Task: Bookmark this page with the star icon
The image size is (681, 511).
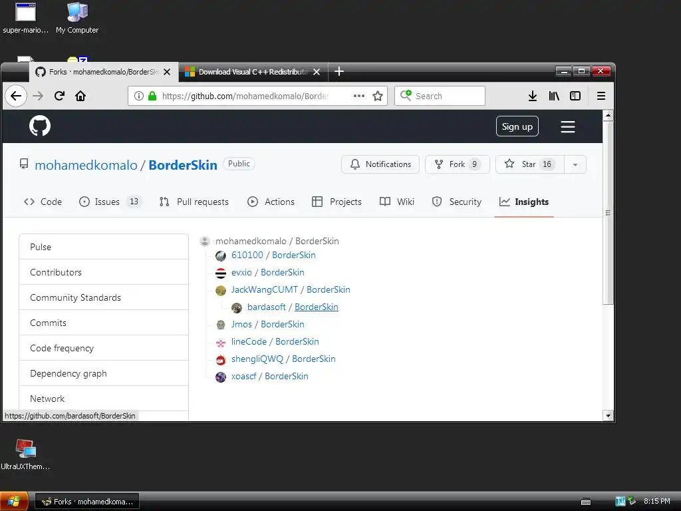Action: point(378,96)
